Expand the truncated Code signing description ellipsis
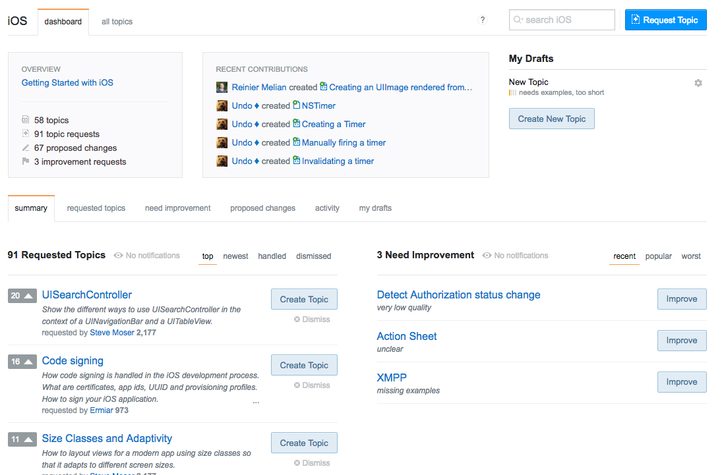Screen dimensions: 726x475 pos(256,400)
